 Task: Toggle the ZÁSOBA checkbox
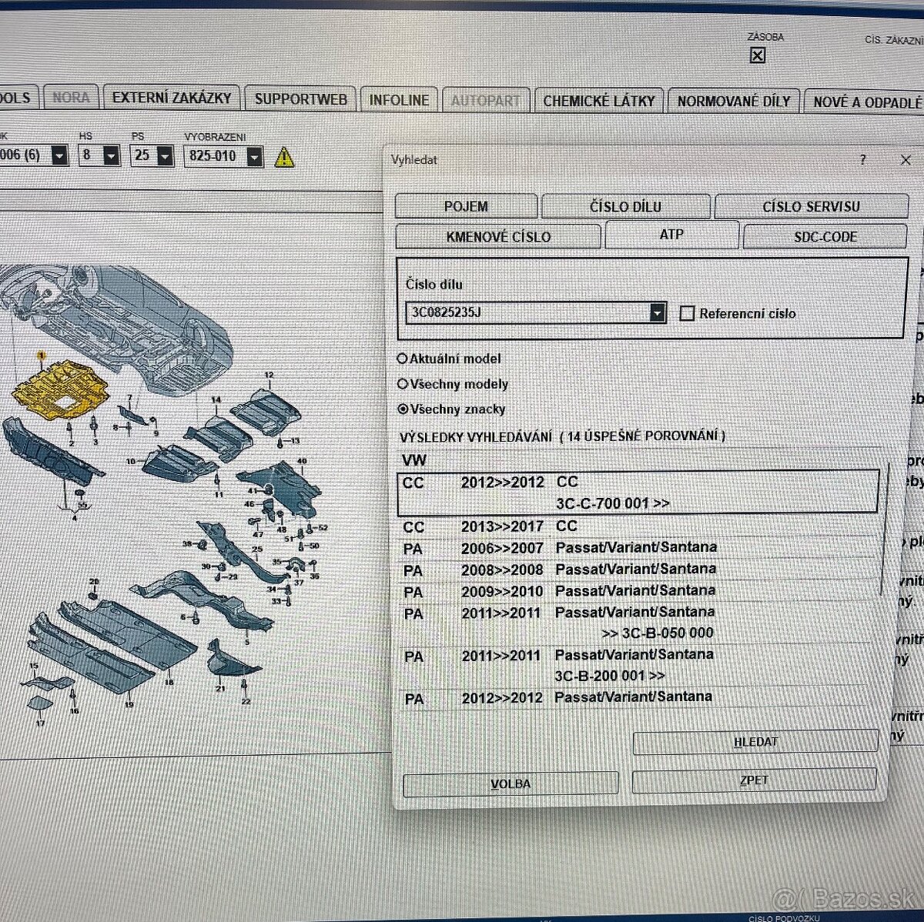point(757,55)
